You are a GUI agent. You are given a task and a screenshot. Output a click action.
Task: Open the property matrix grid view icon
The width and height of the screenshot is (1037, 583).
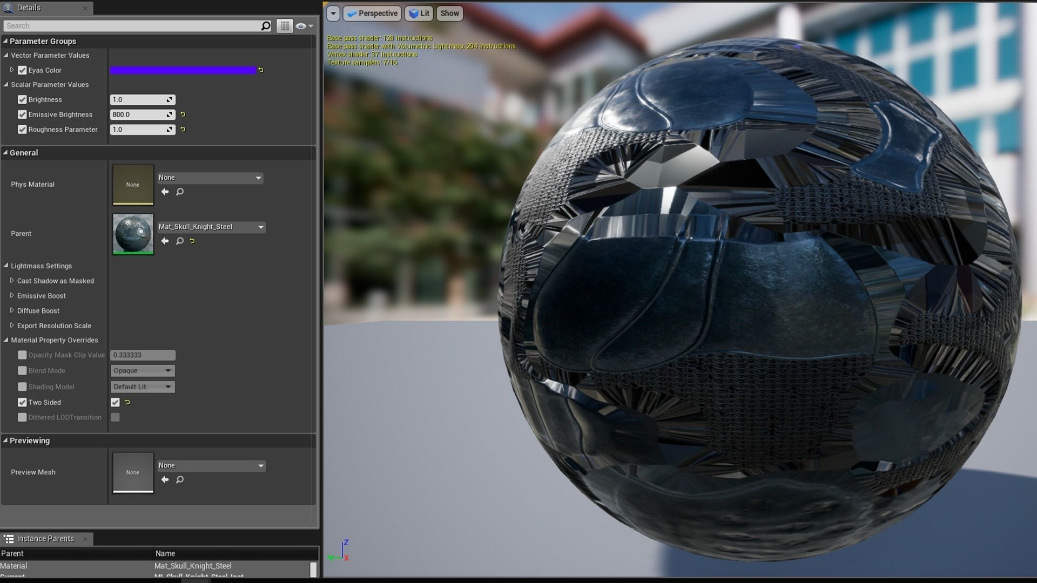click(x=285, y=26)
